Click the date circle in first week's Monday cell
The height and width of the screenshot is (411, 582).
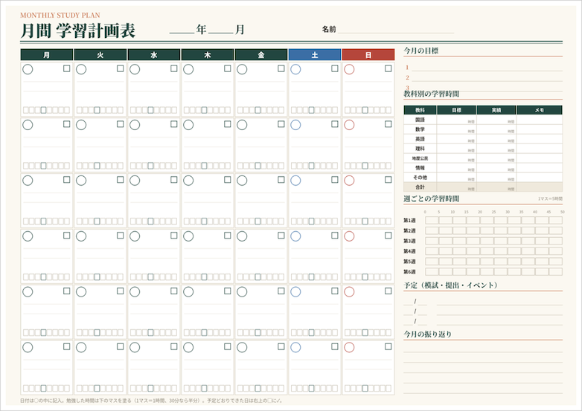point(28,69)
